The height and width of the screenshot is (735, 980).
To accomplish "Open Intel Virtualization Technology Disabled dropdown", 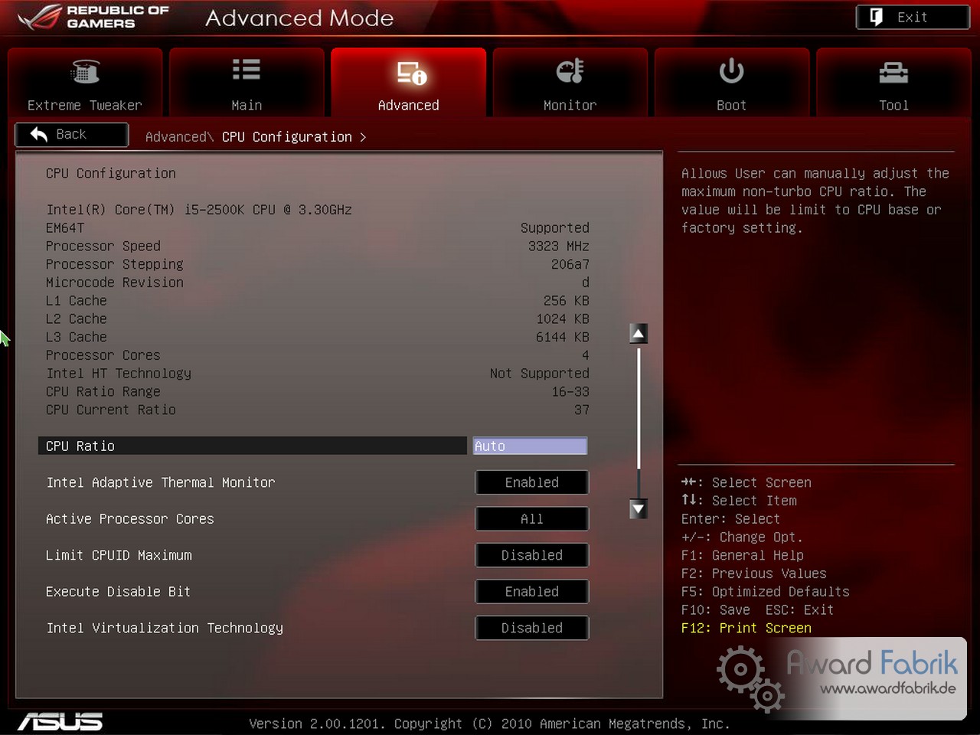I will [x=532, y=628].
